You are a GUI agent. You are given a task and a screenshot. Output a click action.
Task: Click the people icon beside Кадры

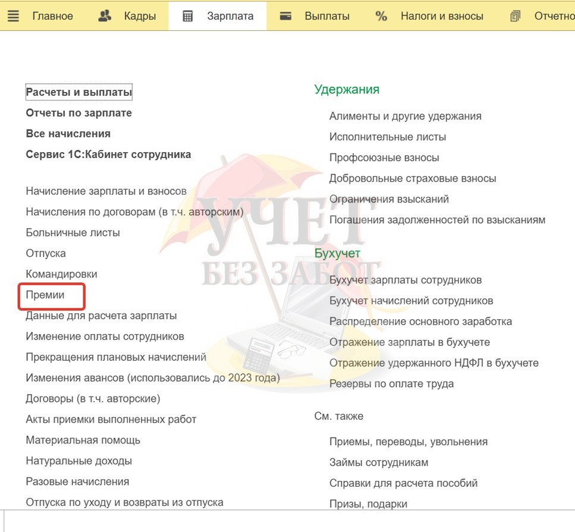click(105, 16)
